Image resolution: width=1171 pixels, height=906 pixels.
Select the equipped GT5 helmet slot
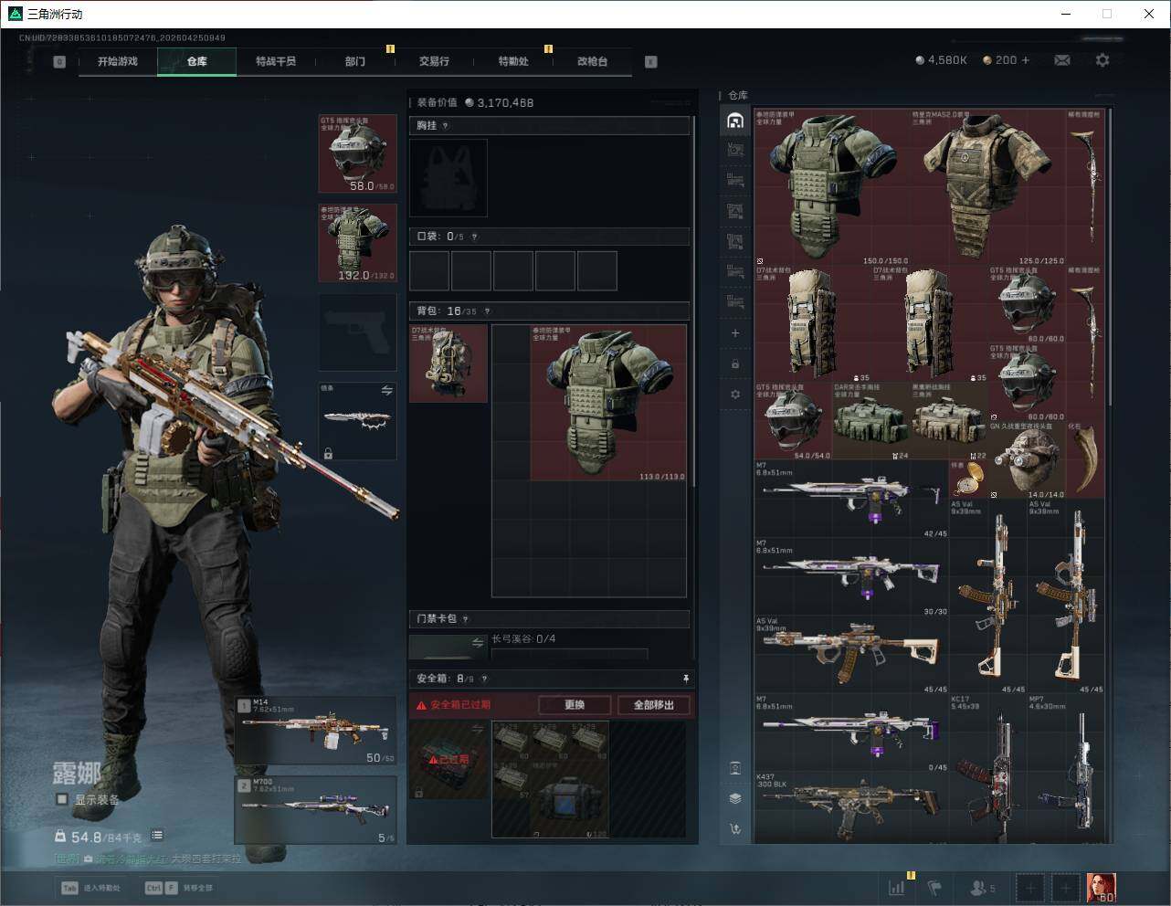357,153
